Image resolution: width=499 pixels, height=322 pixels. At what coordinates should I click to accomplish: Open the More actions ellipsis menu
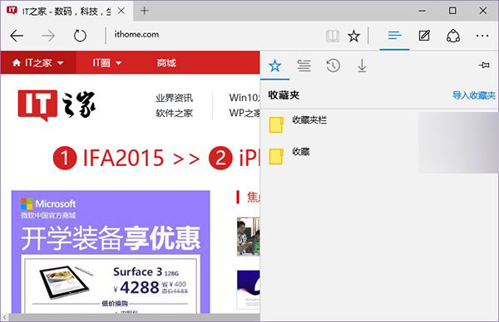pyautogui.click(x=482, y=36)
